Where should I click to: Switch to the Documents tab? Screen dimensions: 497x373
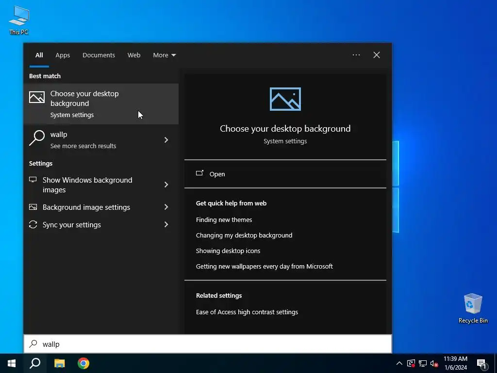coord(99,55)
